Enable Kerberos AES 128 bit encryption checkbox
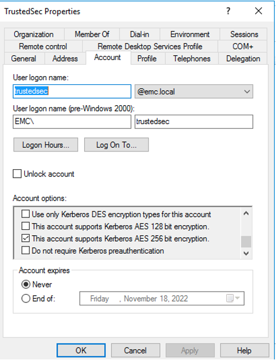This screenshot has width=276, height=360. click(x=25, y=226)
